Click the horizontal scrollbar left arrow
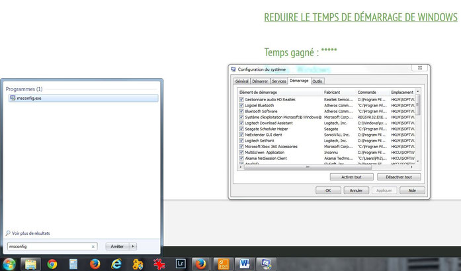The image size is (461, 271). [241, 167]
